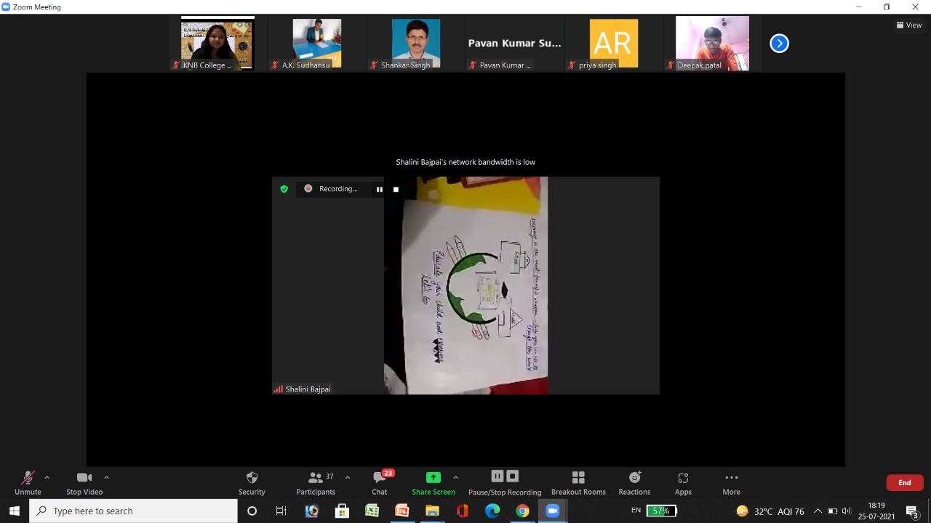The image size is (931, 523).
Task: Open File Explorer from the taskbar
Action: point(432,511)
